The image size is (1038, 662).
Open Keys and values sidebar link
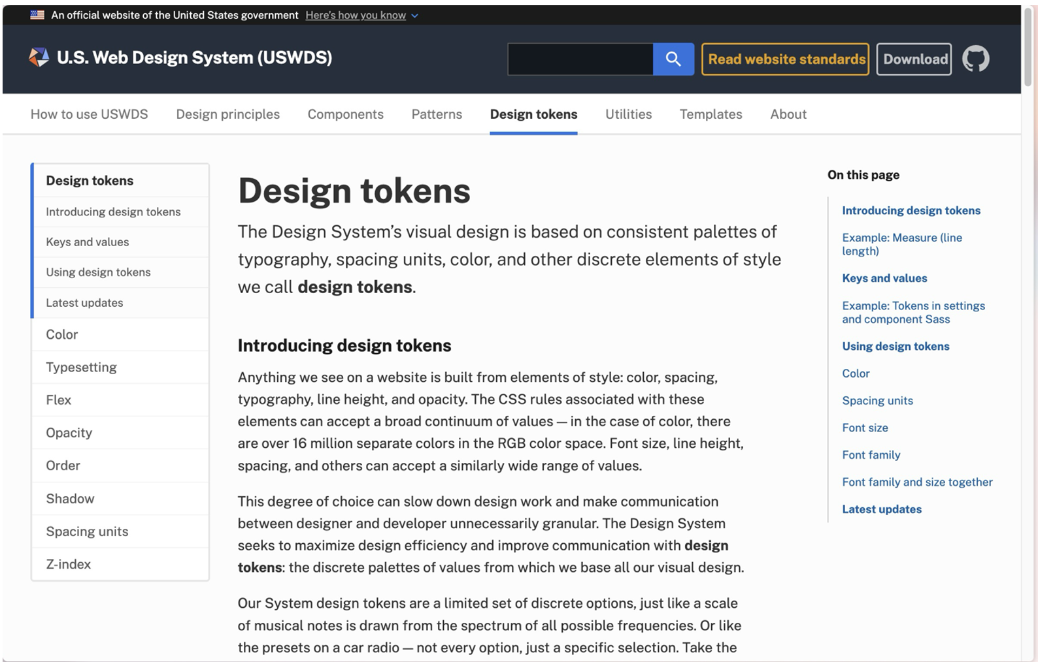coord(121,242)
